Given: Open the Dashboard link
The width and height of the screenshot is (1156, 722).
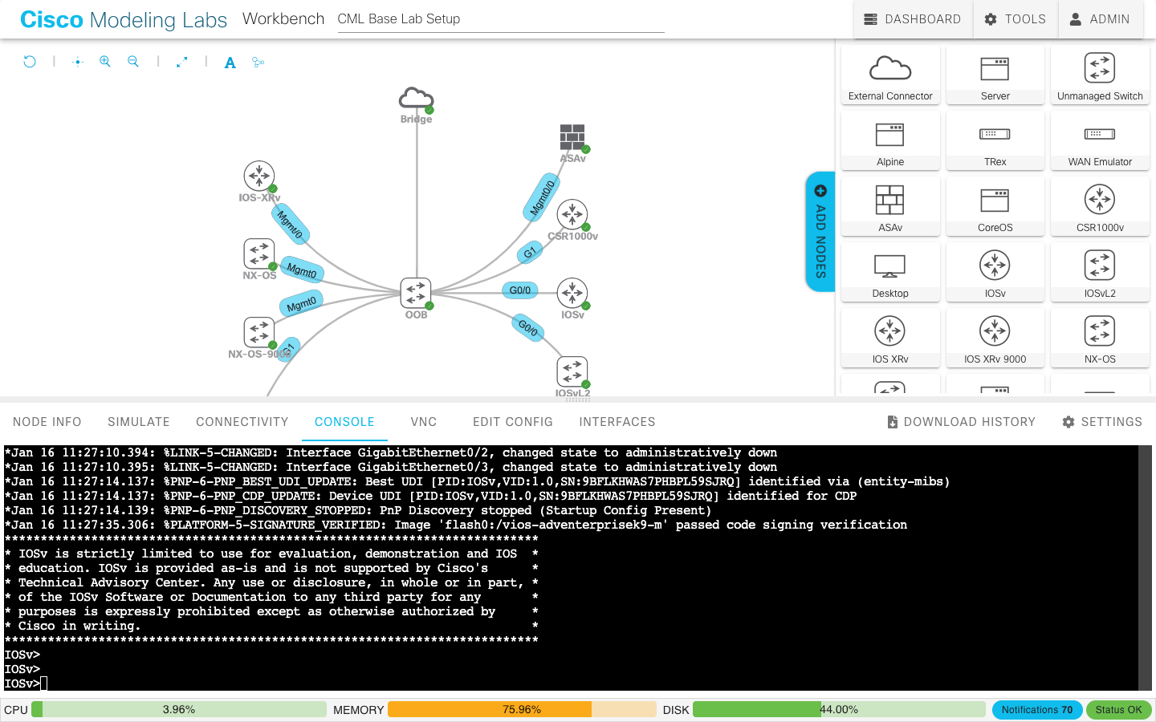Looking at the screenshot, I should click(x=912, y=19).
